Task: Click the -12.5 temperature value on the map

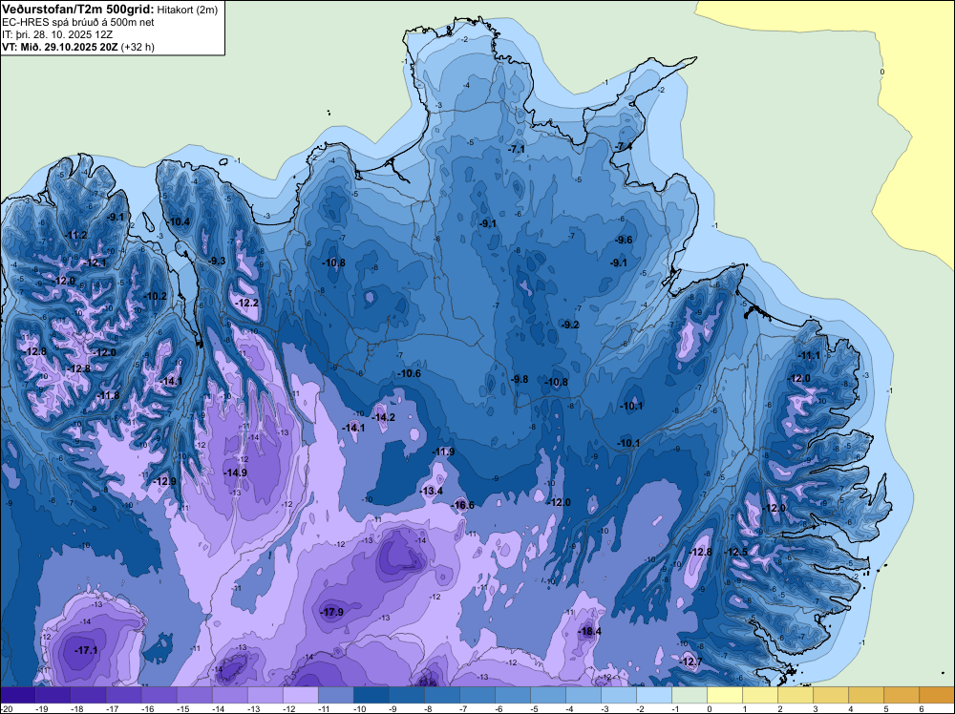Action: pos(735,552)
